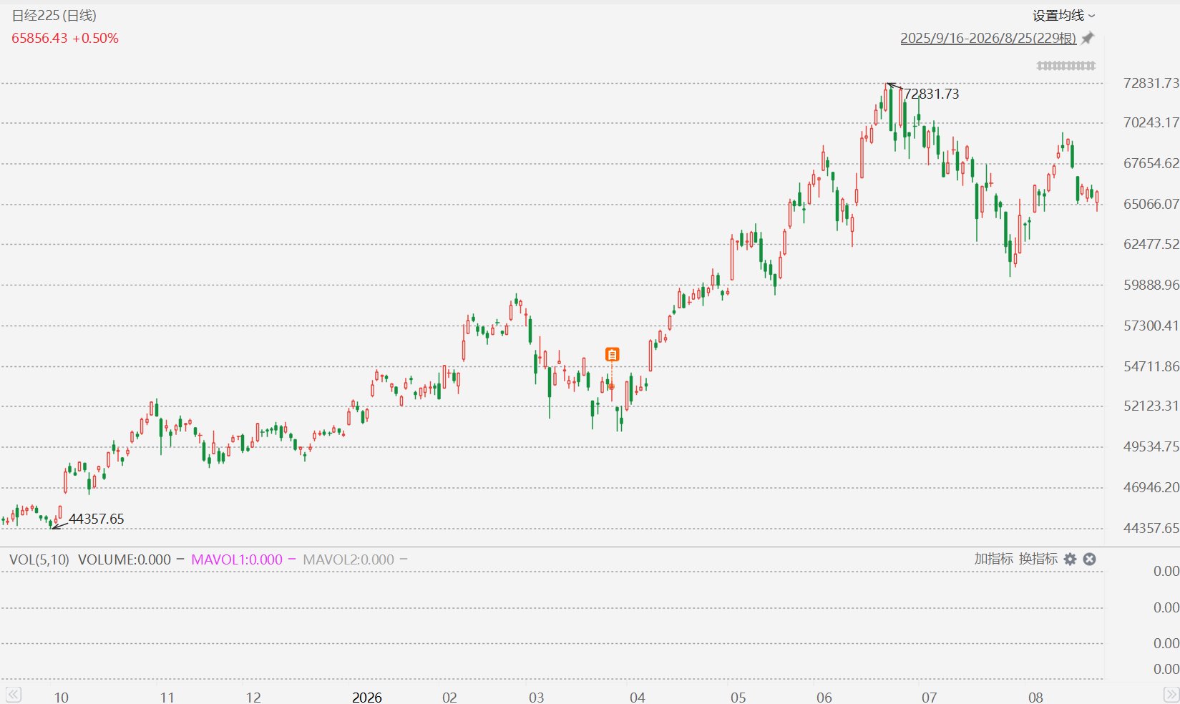This screenshot has height=704, width=1180.
Task: Click the 52123.31 price axis label
Action: pos(1151,406)
